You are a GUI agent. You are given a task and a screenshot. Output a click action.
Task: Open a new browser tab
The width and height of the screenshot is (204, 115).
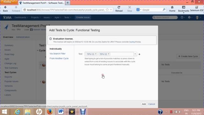[x=68, y=3]
